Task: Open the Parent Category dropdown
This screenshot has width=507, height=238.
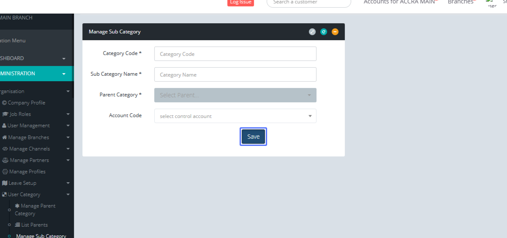Action: [235, 95]
